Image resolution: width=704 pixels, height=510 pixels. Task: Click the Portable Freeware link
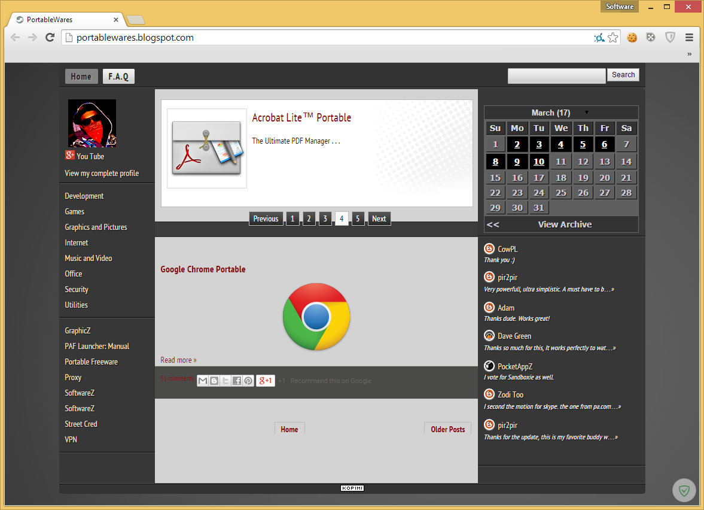(91, 362)
